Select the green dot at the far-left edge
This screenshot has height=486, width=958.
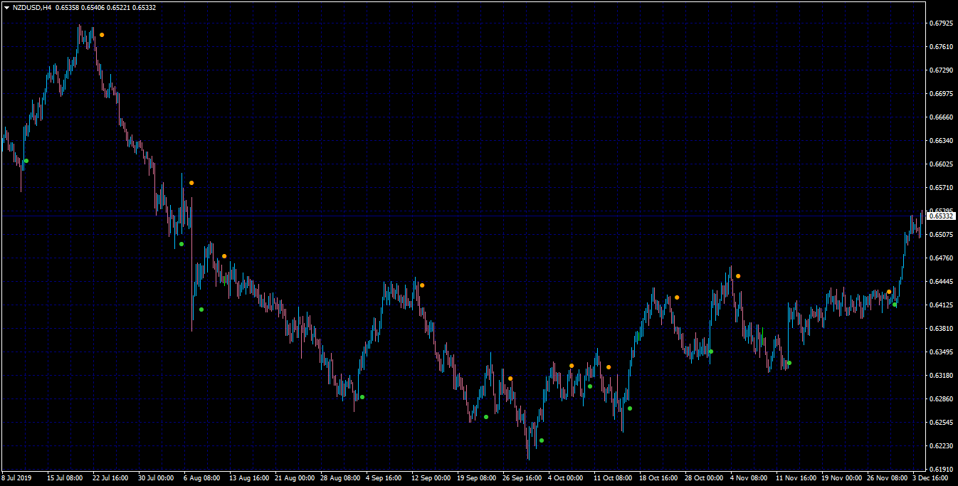click(26, 161)
